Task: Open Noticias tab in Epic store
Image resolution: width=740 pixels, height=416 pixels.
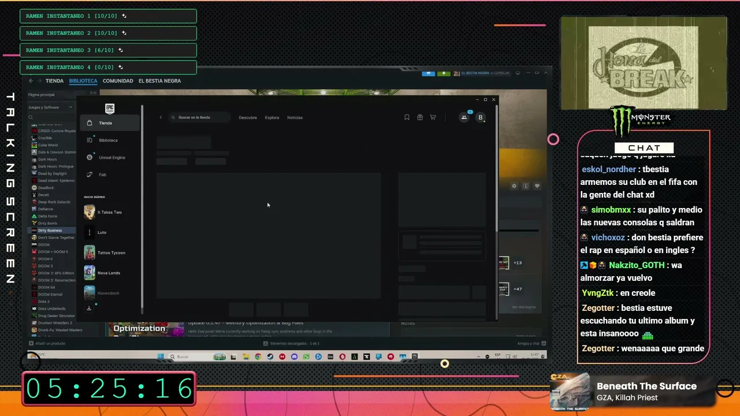Action: [x=295, y=117]
